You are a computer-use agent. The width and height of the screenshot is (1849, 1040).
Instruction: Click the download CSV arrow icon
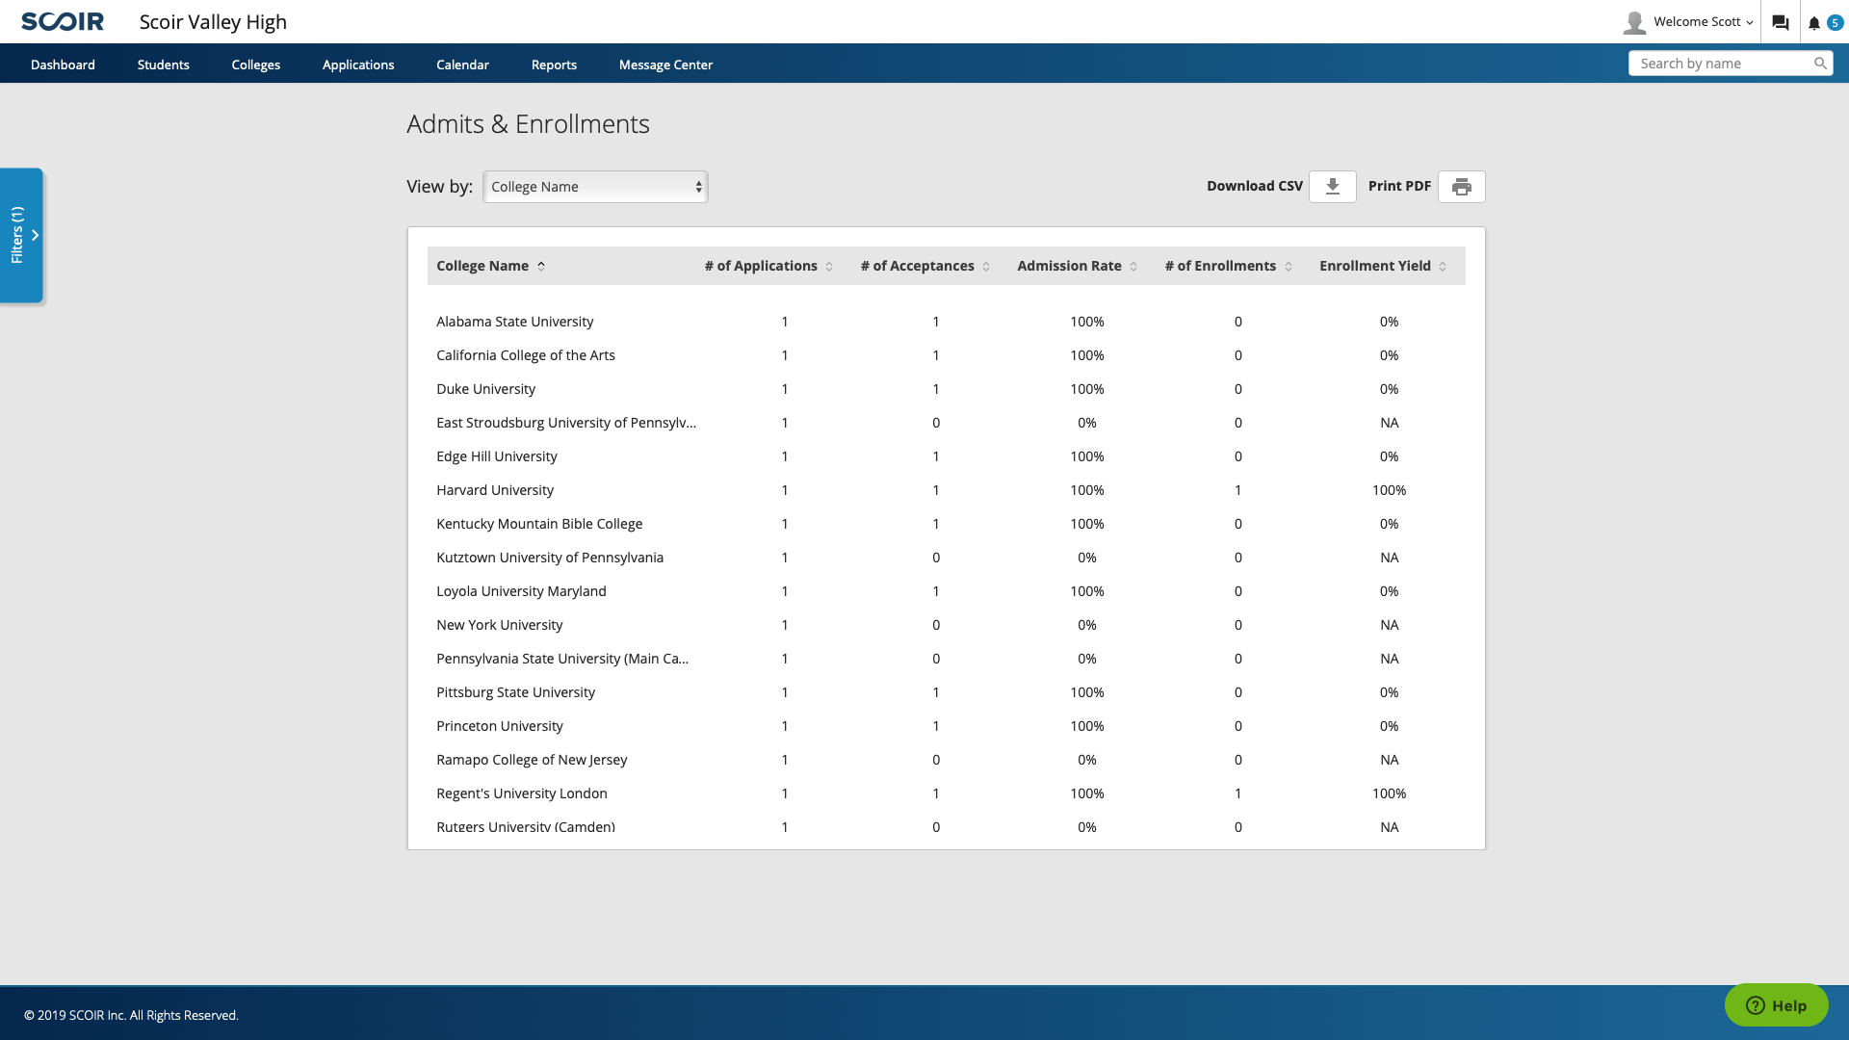point(1333,187)
